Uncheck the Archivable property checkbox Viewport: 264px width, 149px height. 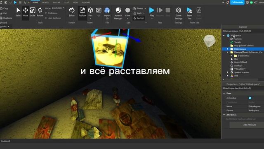(250, 98)
